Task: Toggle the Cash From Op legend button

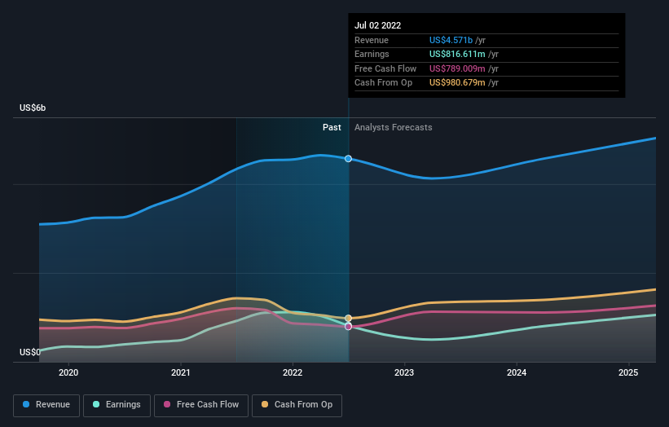Action: pyautogui.click(x=297, y=405)
